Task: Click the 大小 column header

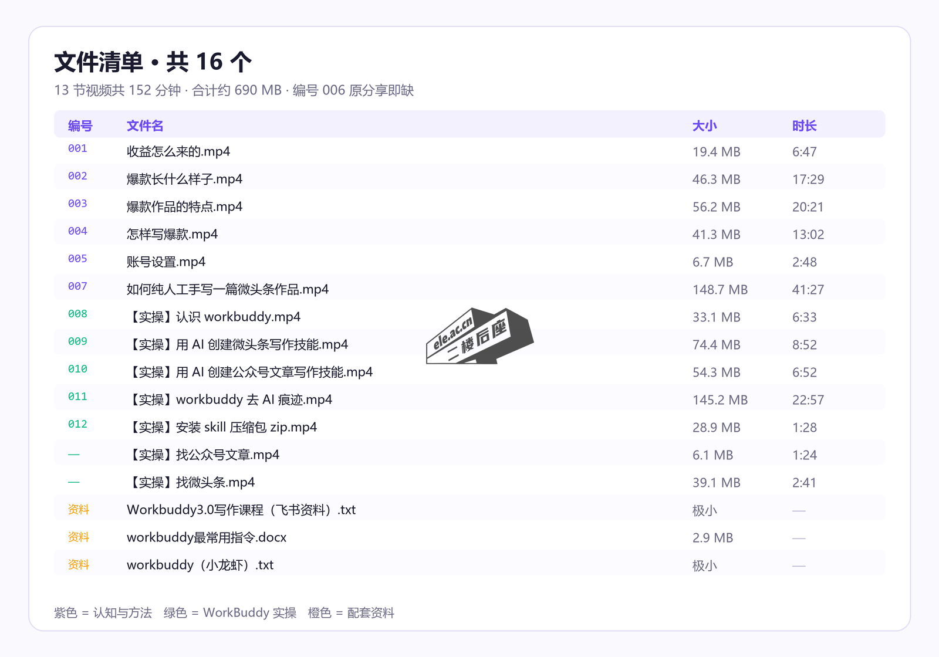Action: coord(704,126)
